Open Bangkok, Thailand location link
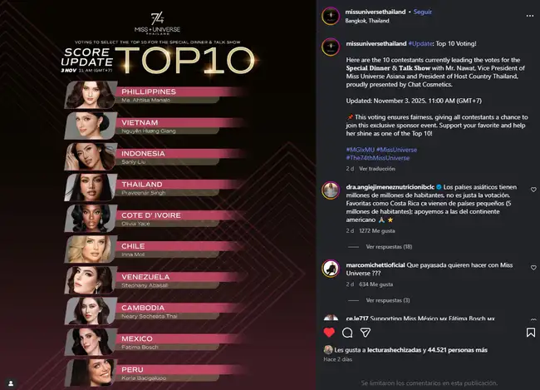This screenshot has width=540, height=390. (x=367, y=21)
